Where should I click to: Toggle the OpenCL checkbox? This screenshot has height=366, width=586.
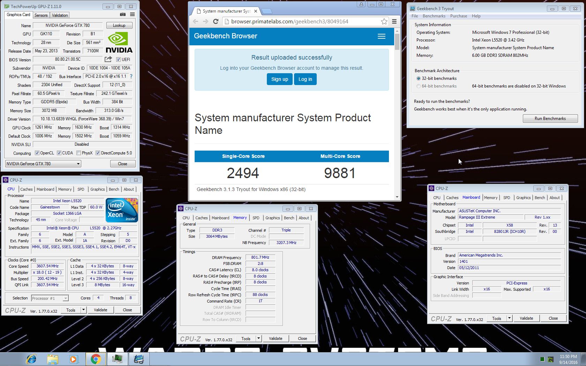click(x=37, y=153)
